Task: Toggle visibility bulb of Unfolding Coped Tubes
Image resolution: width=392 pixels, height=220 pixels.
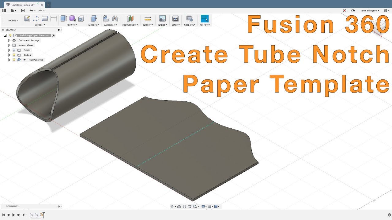Action: [x=10, y=35]
